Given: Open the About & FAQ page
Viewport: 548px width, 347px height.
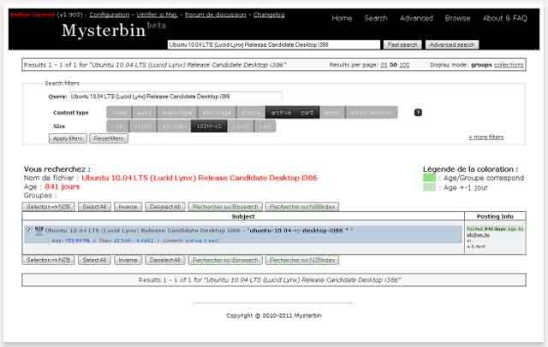Looking at the screenshot, I should [x=504, y=18].
